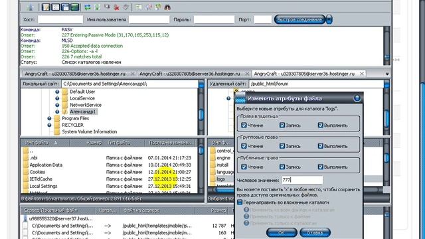Click the remote install folder icon
The width and height of the screenshot is (425, 239).
(212, 165)
